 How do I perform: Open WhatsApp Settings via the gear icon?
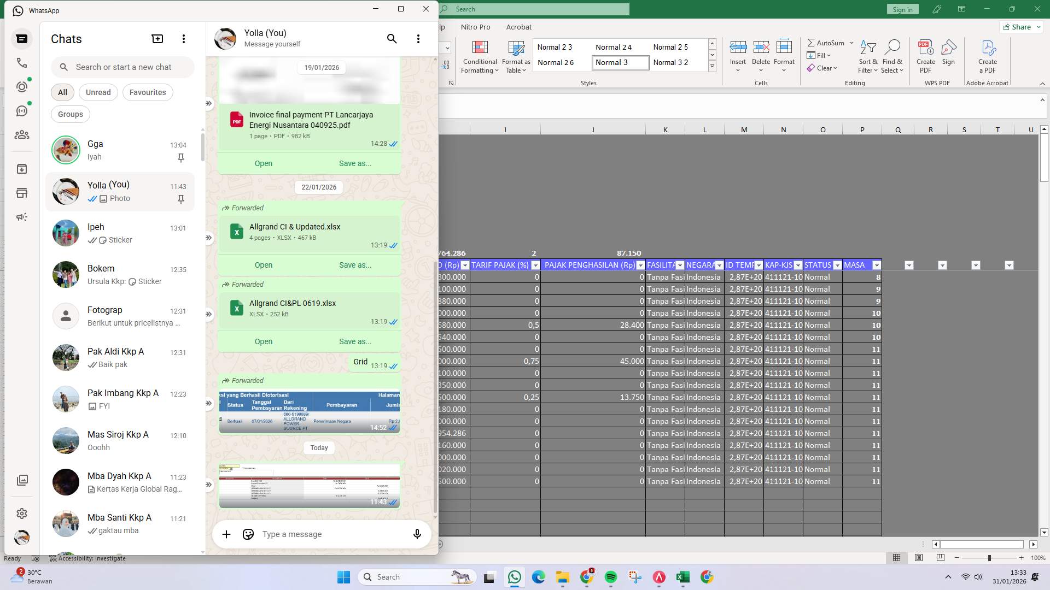click(x=22, y=514)
